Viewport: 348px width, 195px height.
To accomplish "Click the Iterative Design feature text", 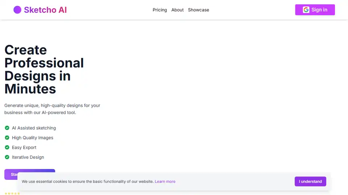I will click(x=28, y=157).
